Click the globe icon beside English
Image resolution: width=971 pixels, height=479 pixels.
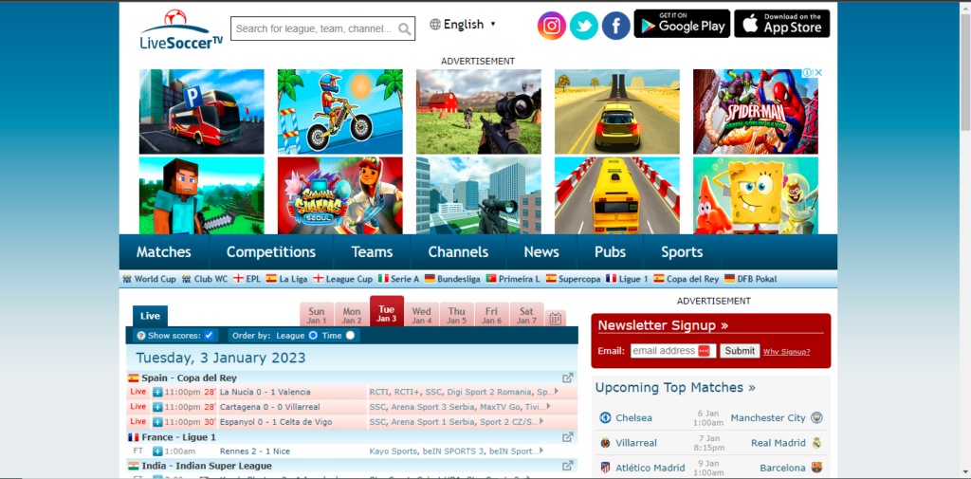[x=435, y=24]
